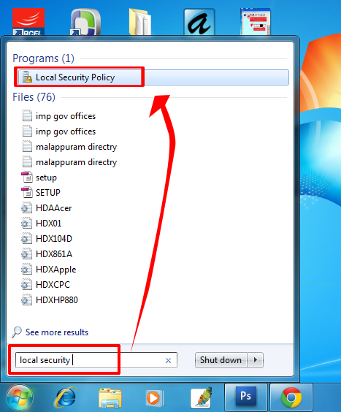The height and width of the screenshot is (412, 341).
Task: Expand the Shut down options arrow
Action: (255, 360)
